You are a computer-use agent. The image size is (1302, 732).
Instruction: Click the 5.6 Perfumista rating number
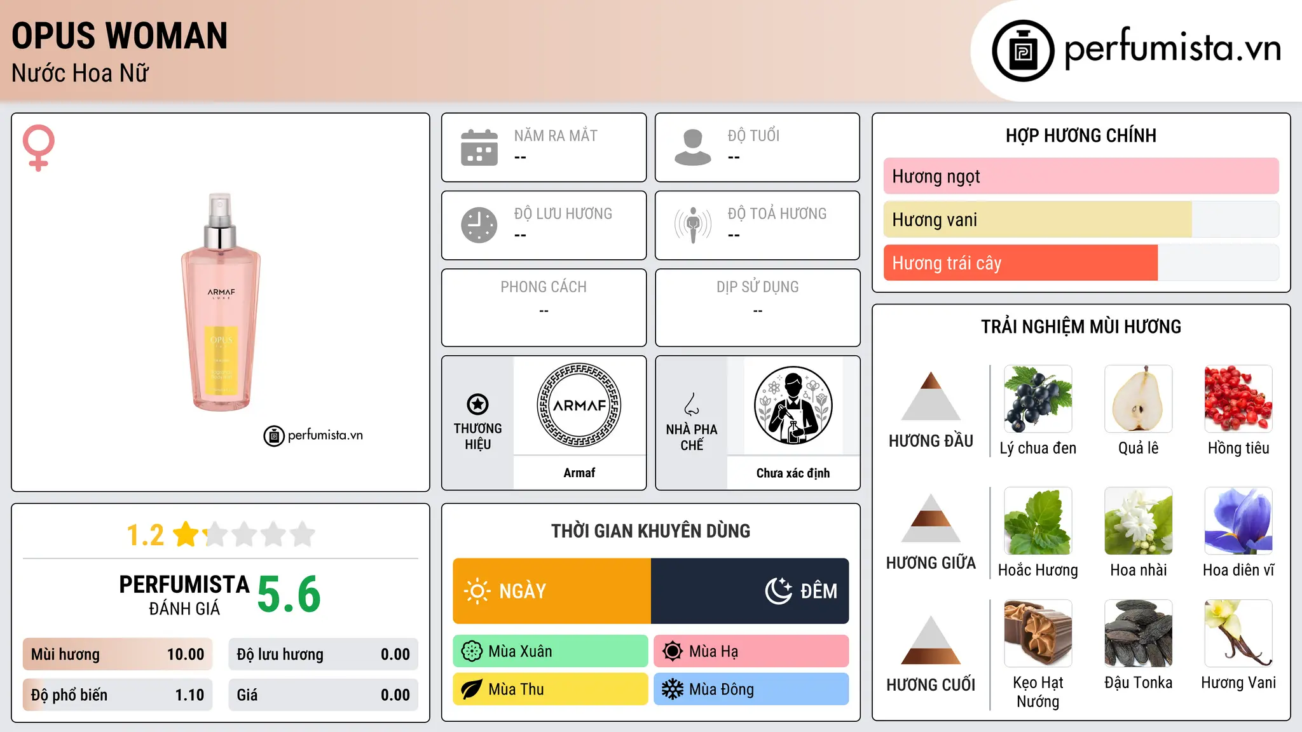pos(289,595)
